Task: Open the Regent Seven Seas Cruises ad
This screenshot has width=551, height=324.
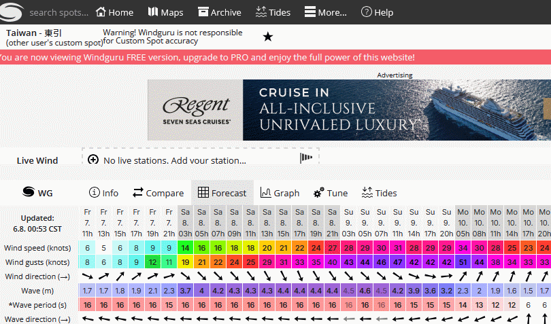Action: click(349, 110)
